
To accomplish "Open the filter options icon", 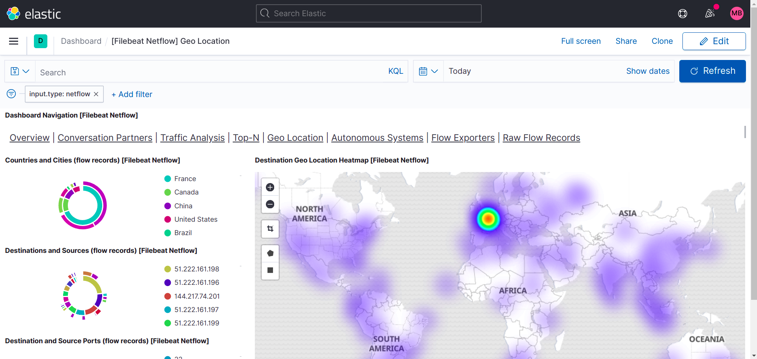I will [x=11, y=94].
